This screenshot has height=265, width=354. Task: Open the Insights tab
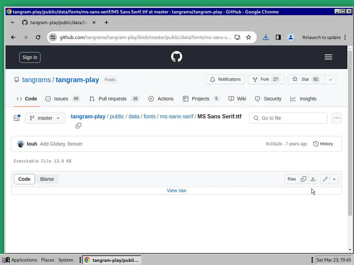click(x=303, y=99)
